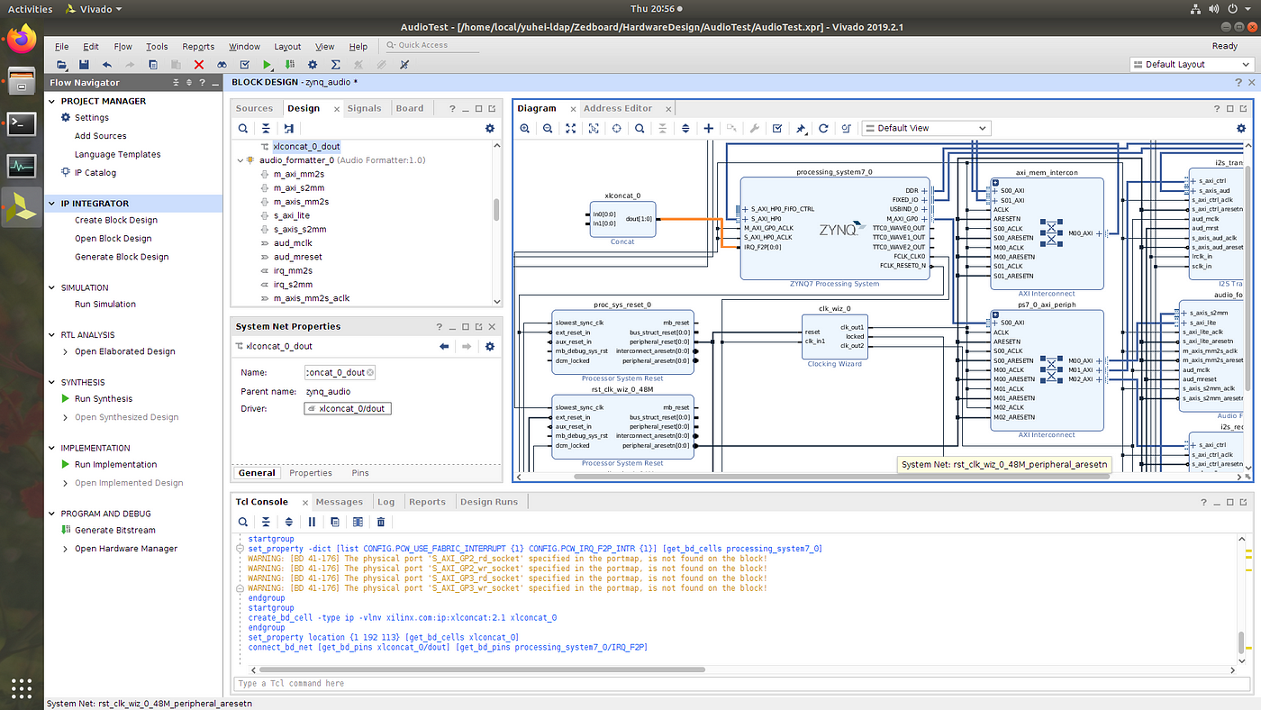Open the Tools menu
This screenshot has width=1261, height=710.
(157, 47)
